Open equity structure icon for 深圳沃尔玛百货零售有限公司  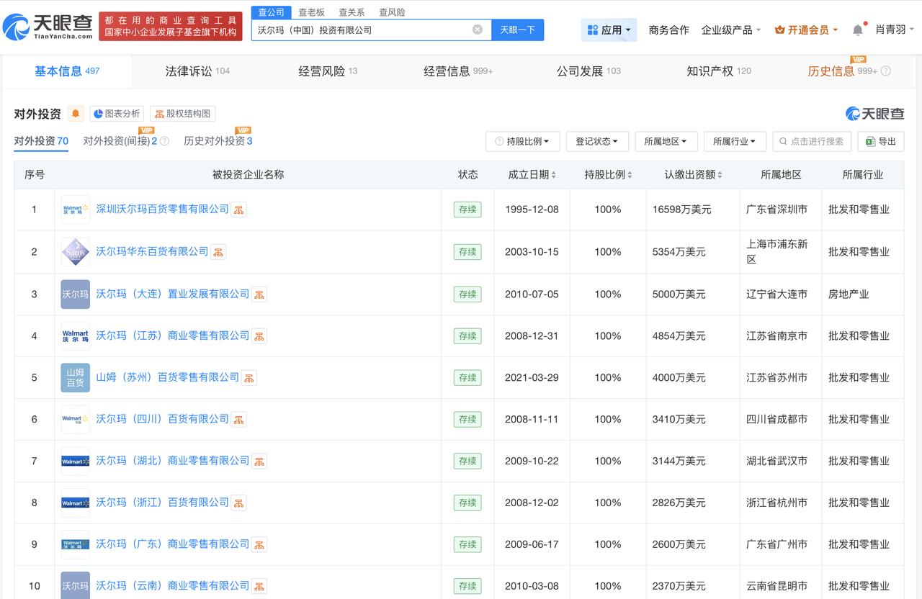point(239,210)
